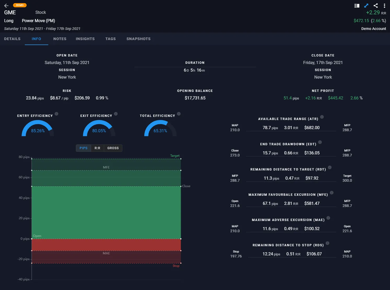
Task: Click the MFE band label in chart
Action: (x=106, y=167)
